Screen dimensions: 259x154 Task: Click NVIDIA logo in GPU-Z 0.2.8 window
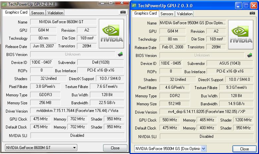pos(111,33)
